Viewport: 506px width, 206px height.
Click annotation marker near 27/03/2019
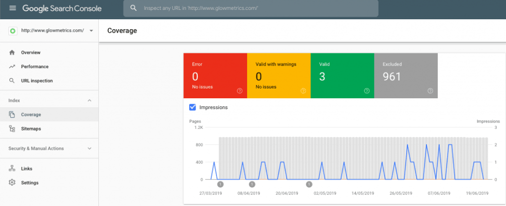click(220, 184)
